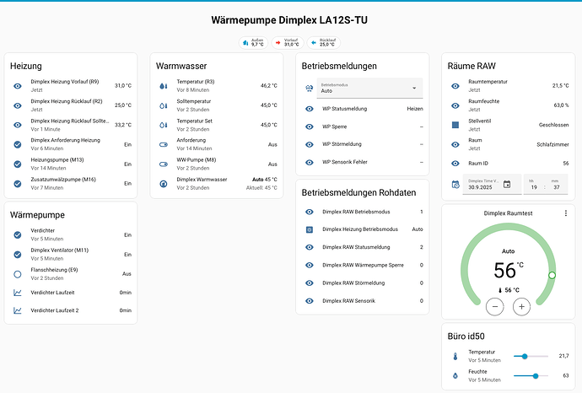582x393 pixels.
Task: Click eye icon for WP Sperre
Action: 310,127
